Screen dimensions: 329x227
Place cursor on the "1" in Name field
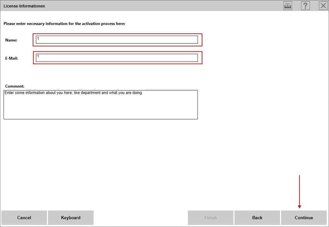pos(38,38)
